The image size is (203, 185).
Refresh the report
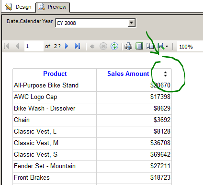(114, 46)
